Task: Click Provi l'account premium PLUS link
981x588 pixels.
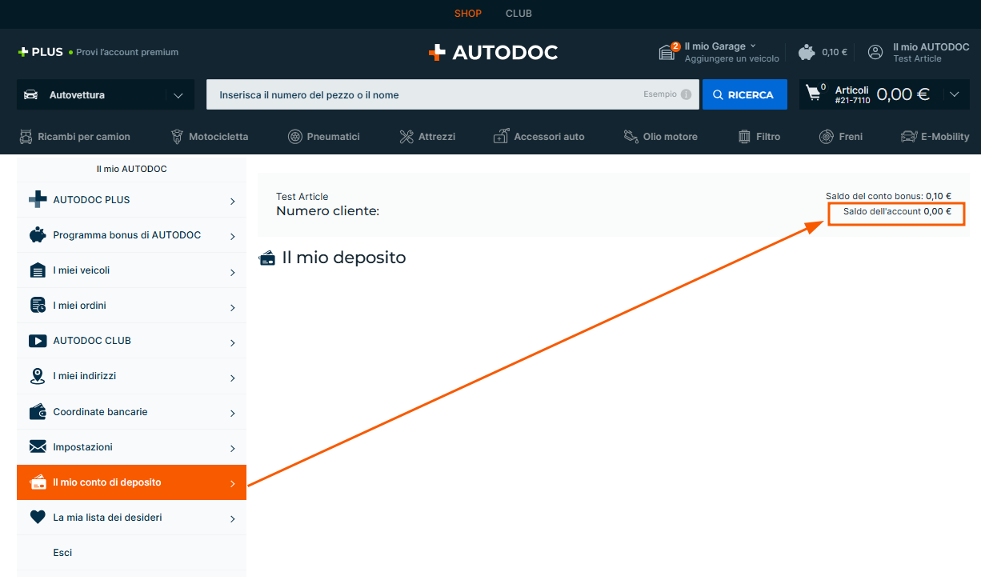Action: pyautogui.click(x=126, y=52)
